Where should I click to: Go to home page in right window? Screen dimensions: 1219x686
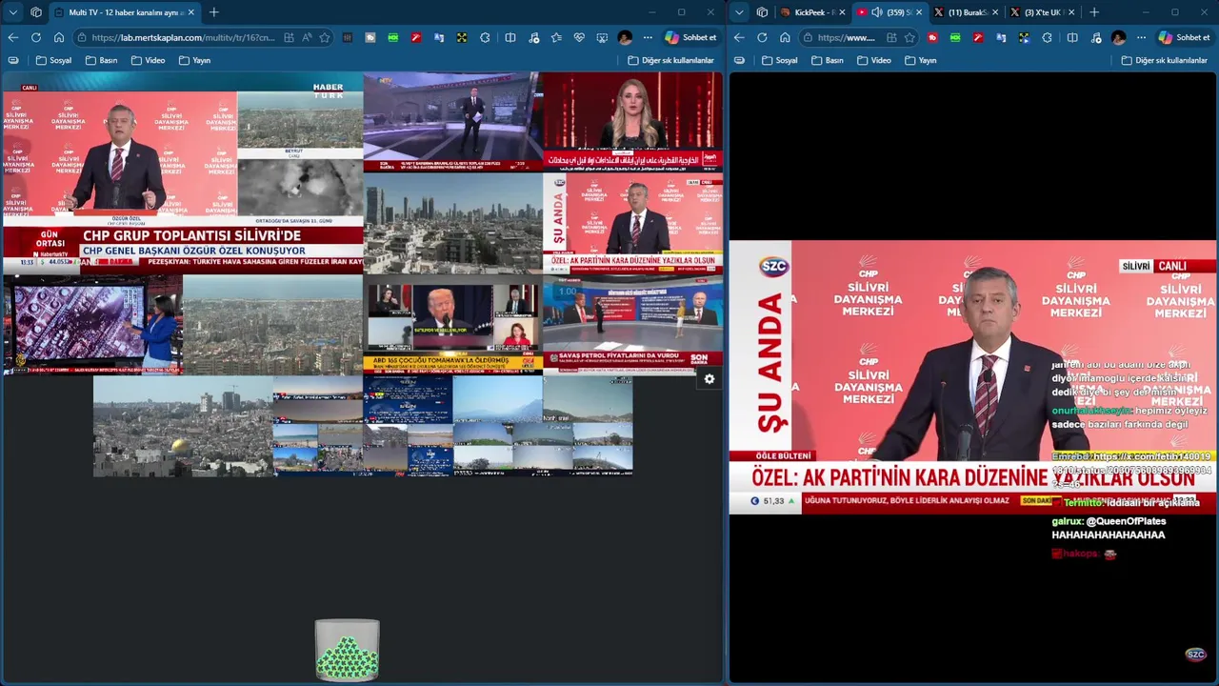(x=785, y=37)
